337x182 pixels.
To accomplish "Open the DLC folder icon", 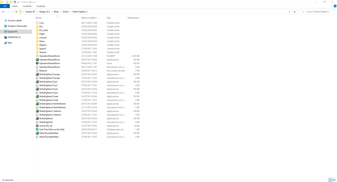I will 37,27.
